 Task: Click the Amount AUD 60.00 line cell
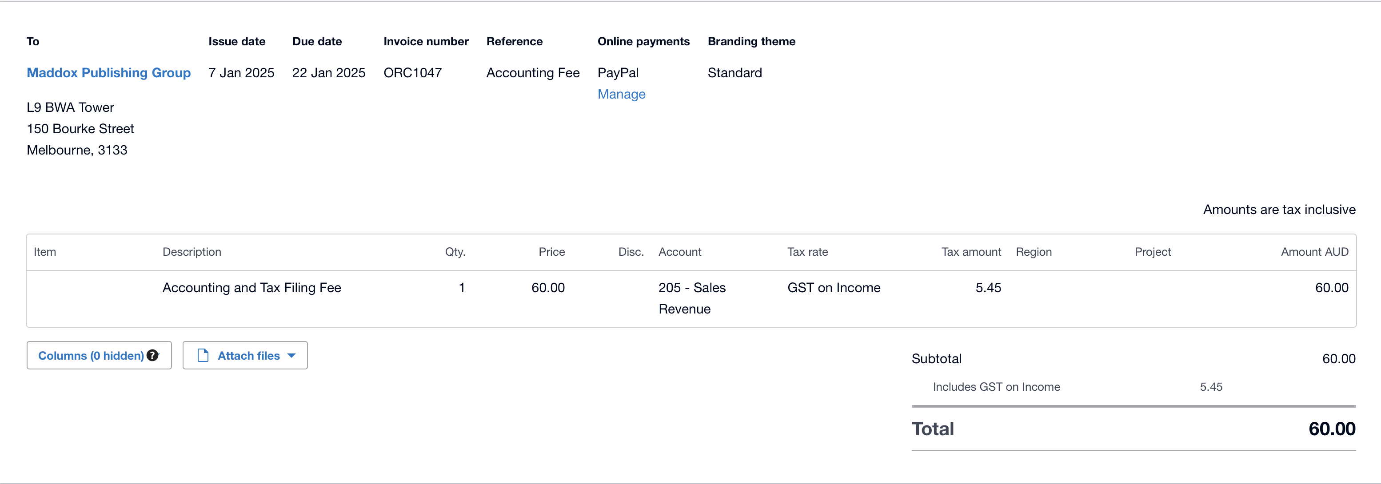tap(1331, 288)
